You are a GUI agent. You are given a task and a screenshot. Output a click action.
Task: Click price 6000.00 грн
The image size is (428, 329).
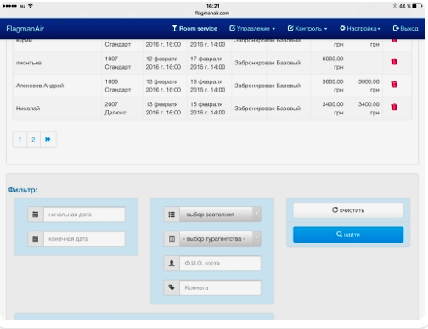pyautogui.click(x=333, y=63)
